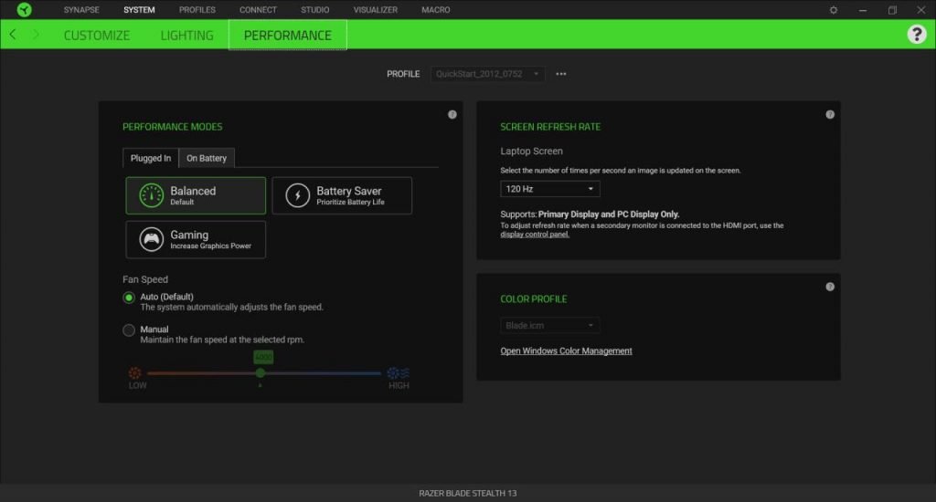Screen dimensions: 936x502
Task: Switch to the Plugged In tab
Action: click(151, 158)
